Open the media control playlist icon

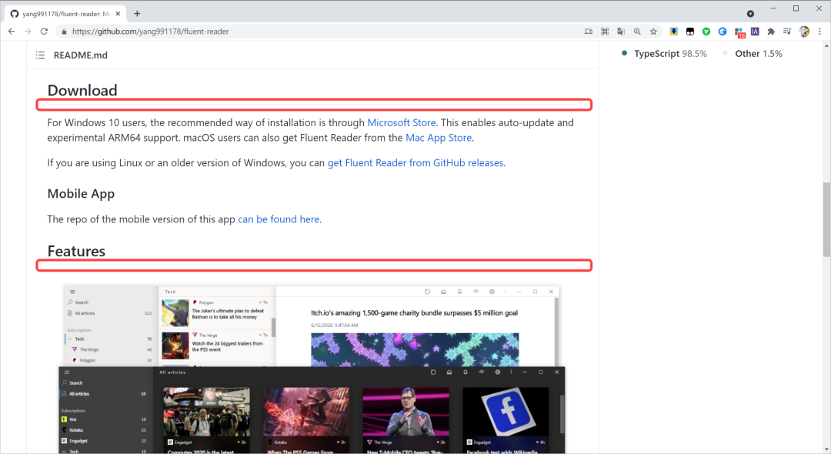[787, 32]
